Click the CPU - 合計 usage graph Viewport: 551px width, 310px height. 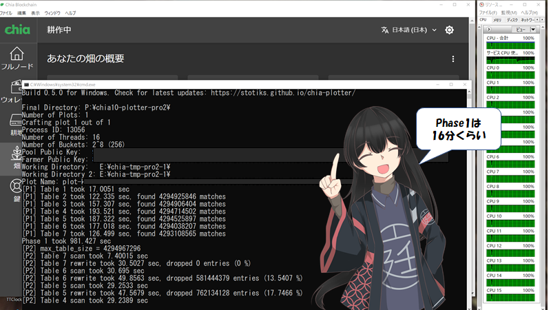510,45
